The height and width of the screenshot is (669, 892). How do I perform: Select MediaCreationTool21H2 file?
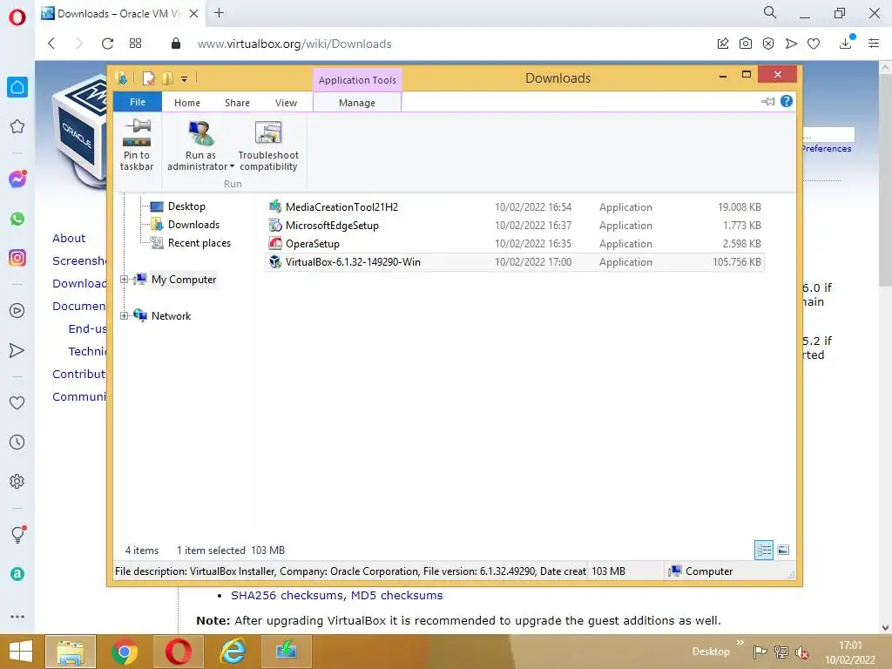coord(514,207)
